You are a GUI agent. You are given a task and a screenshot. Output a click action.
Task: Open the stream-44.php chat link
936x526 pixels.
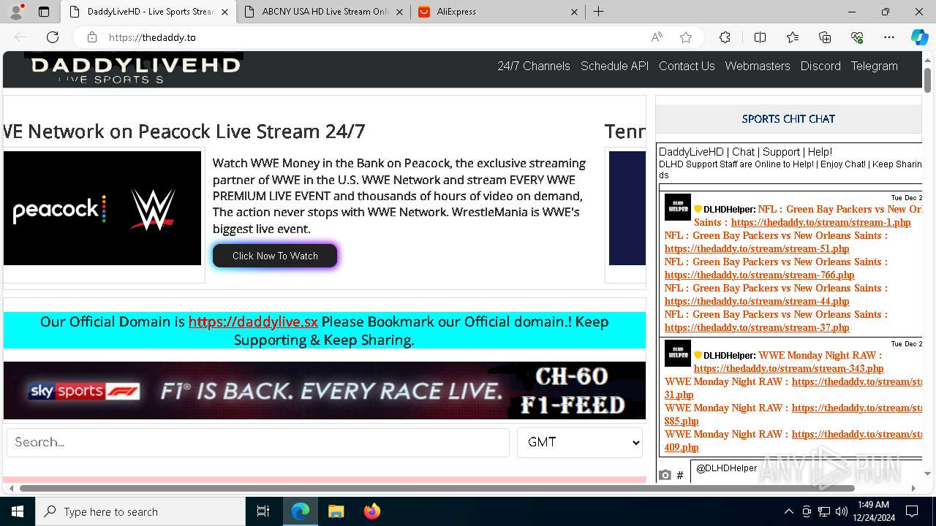(757, 301)
